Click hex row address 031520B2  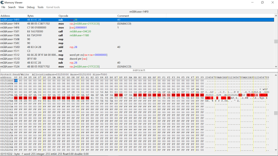coord(6,115)
